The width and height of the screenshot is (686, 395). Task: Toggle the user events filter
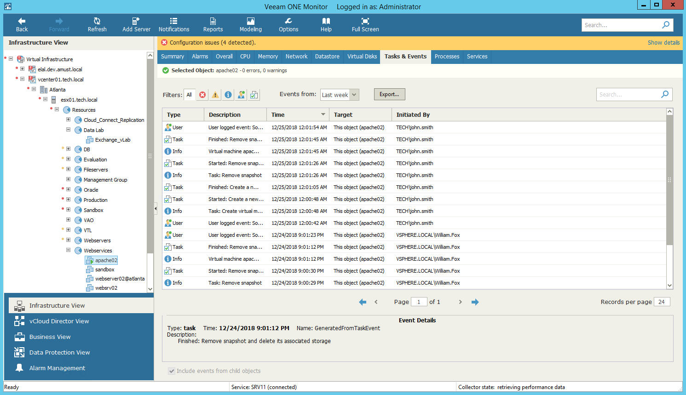click(241, 95)
